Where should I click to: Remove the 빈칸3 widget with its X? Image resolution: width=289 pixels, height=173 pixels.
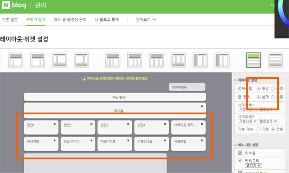[x=128, y=124]
